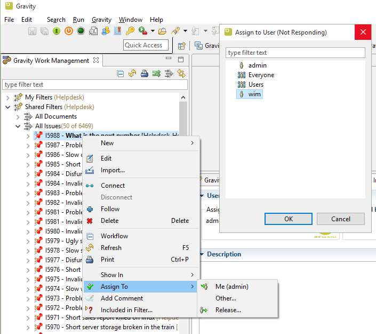Image resolution: width=376 pixels, height=334 pixels.
Task: Click the orange power icon in toolbar
Action: [68, 31]
